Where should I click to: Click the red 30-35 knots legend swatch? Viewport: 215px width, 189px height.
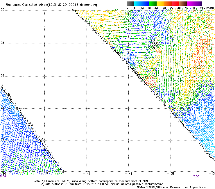(175, 3)
